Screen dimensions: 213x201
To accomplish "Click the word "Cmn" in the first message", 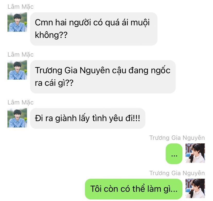I will coord(44,23).
